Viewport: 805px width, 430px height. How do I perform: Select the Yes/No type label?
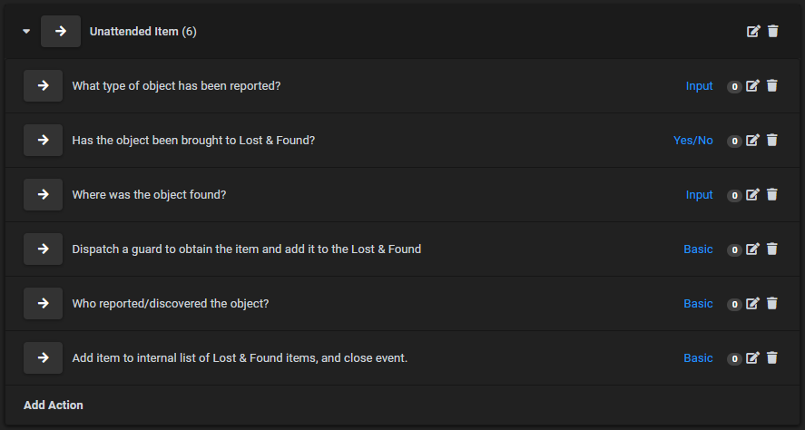pyautogui.click(x=693, y=141)
